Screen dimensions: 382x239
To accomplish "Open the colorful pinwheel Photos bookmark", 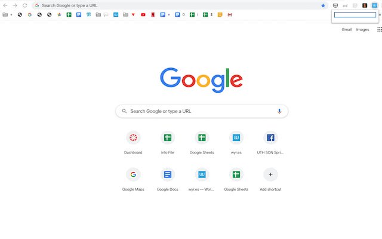I will [x=59, y=14].
